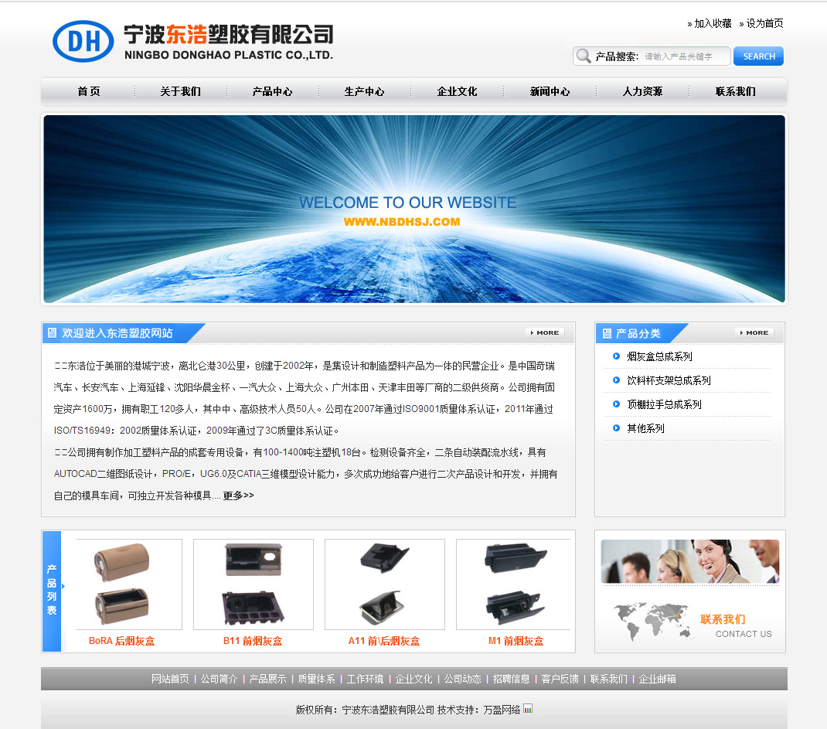Open MORE in the 产品分类 panel
Viewport: 827px width, 729px height.
(754, 332)
